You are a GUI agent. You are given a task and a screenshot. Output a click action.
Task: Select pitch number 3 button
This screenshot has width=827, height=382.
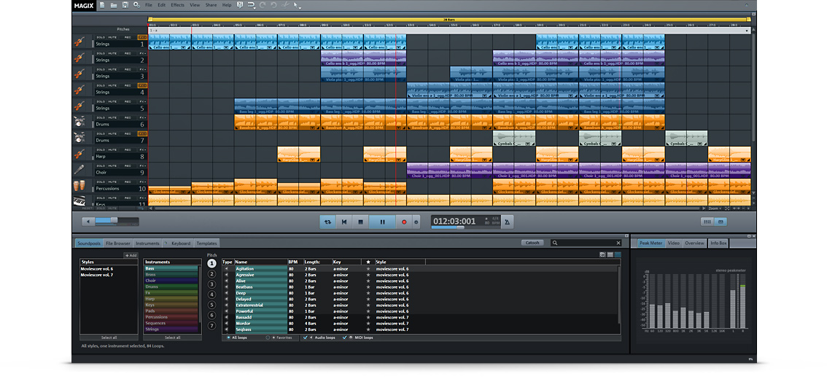pyautogui.click(x=212, y=284)
